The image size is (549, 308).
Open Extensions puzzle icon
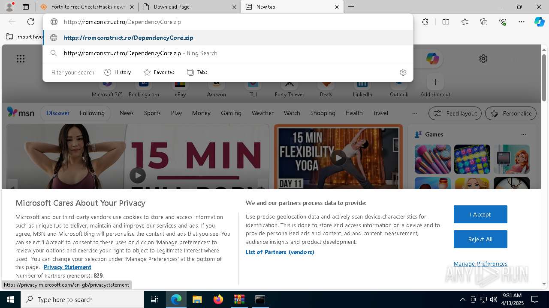(425, 22)
